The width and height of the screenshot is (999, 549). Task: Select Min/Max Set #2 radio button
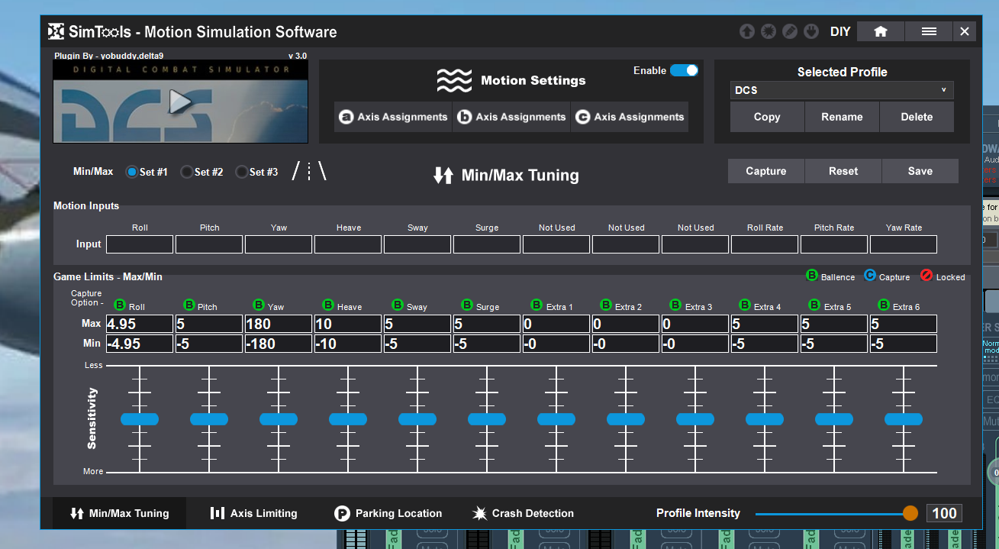point(186,173)
